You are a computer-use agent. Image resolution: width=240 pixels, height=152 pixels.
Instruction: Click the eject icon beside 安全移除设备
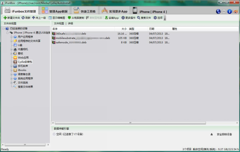point(212,134)
